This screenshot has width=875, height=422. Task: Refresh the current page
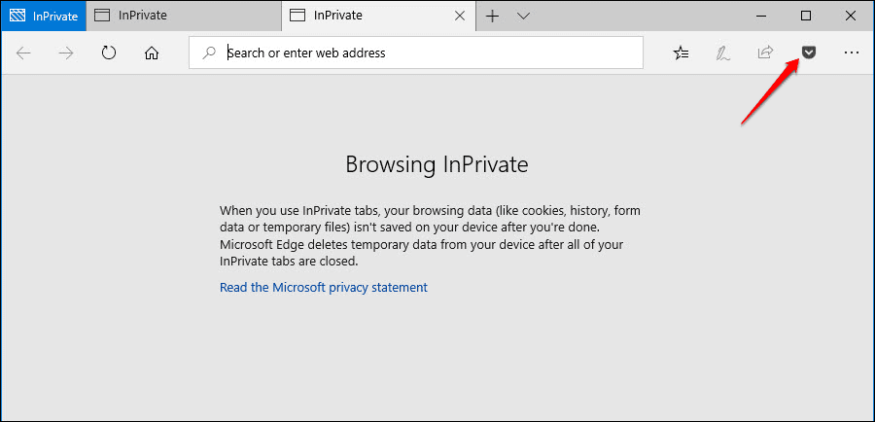109,53
